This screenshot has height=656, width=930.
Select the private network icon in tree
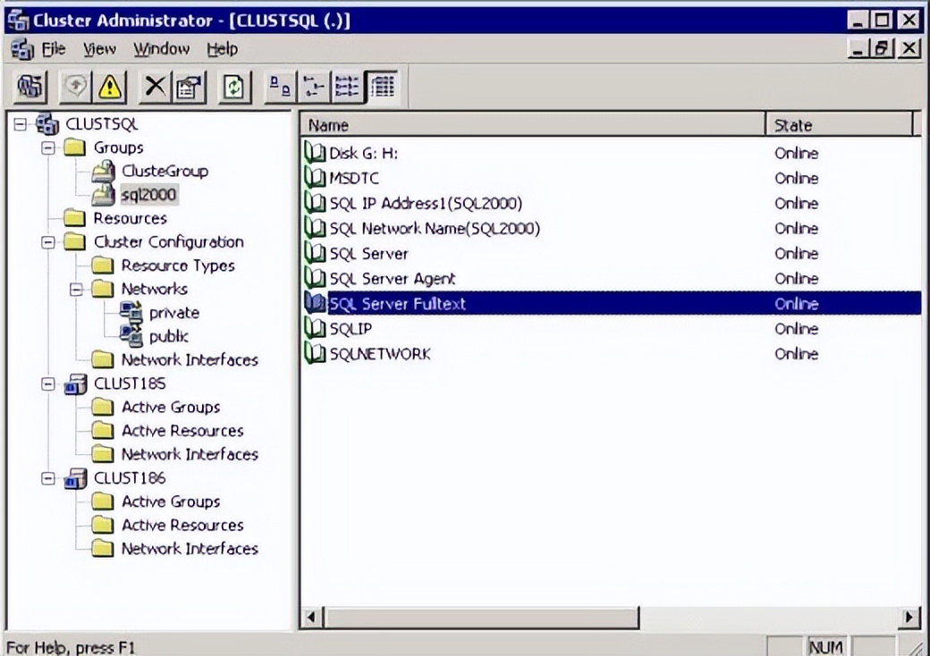tap(132, 313)
